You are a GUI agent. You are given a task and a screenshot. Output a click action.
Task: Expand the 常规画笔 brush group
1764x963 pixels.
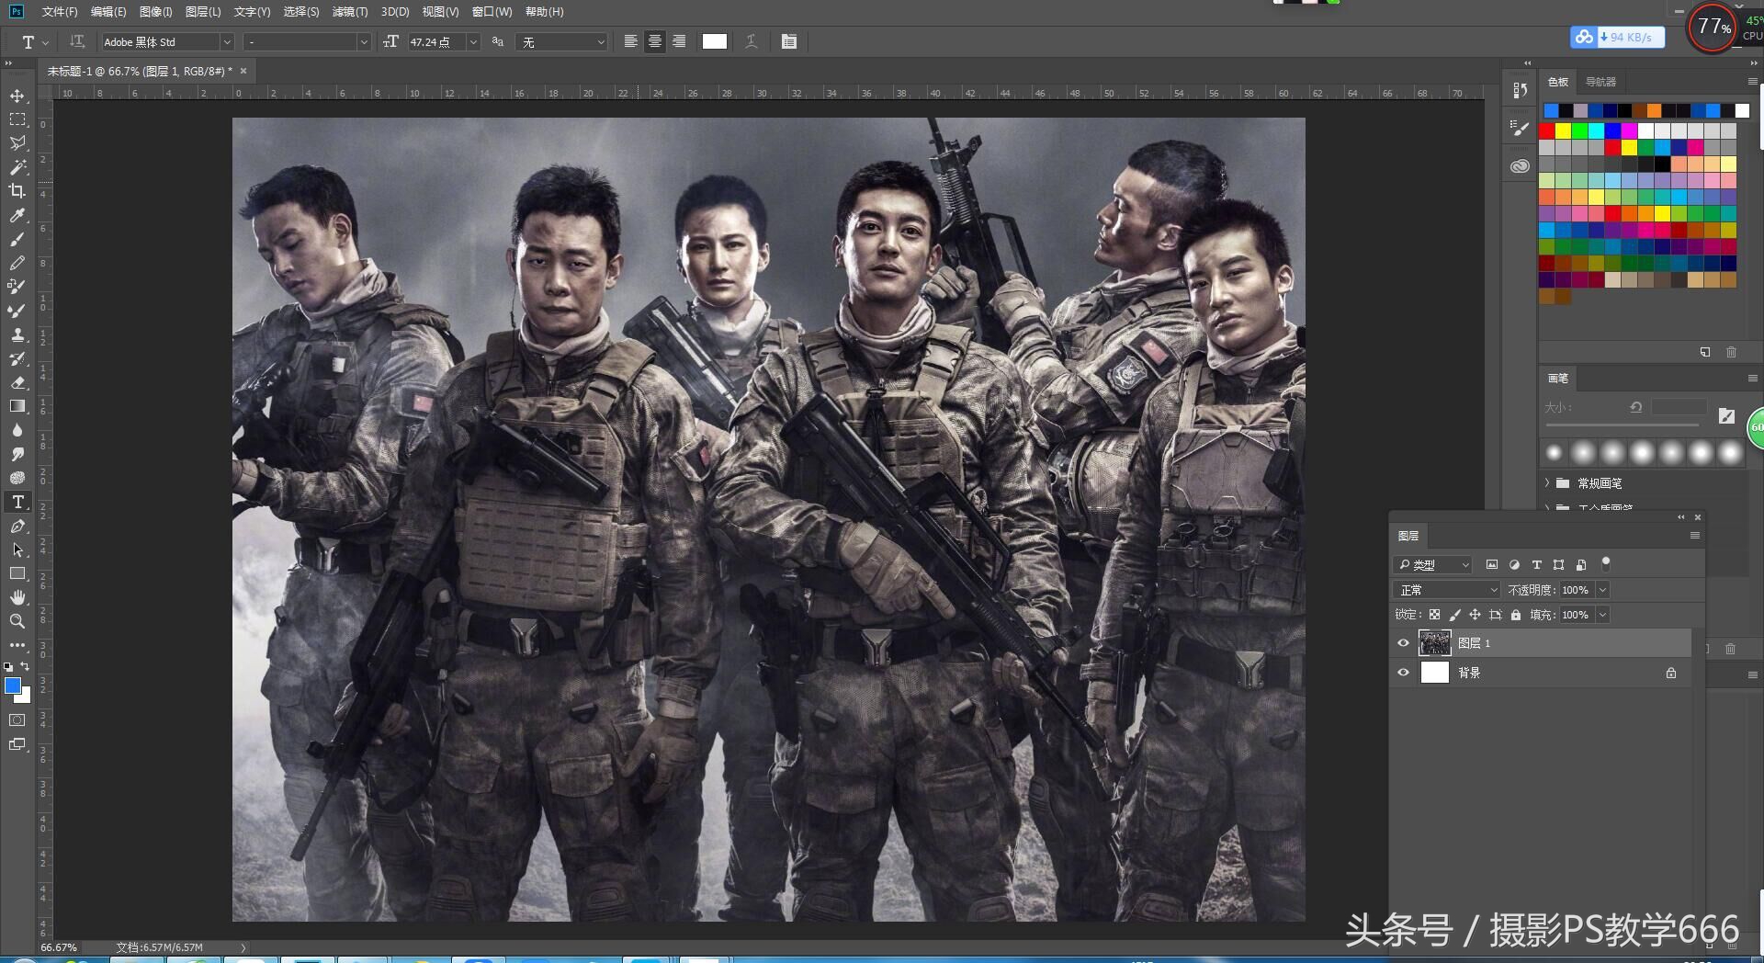pos(1548,482)
